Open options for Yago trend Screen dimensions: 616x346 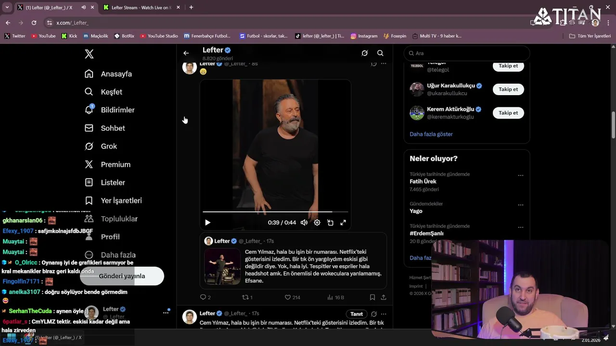(x=520, y=205)
